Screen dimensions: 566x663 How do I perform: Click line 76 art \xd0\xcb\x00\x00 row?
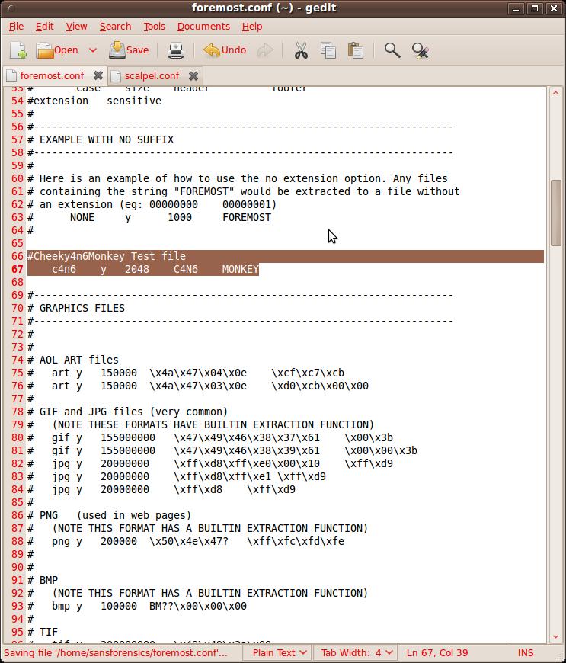click(x=198, y=386)
